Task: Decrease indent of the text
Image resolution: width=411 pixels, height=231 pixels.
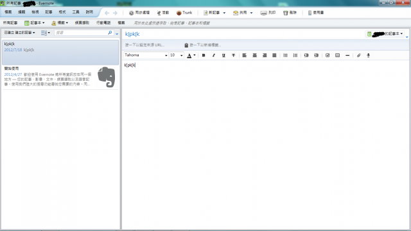Action: point(306,55)
